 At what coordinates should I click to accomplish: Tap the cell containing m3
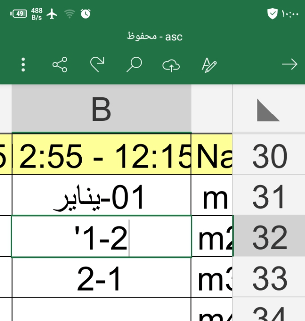click(212, 278)
